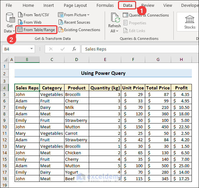Click the From Web icon
The width and height of the screenshot is (199, 188).
coord(20,22)
